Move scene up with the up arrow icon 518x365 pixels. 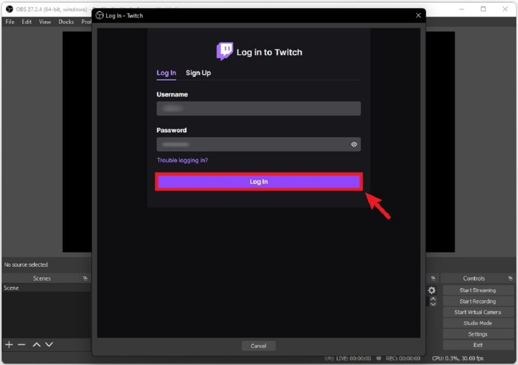tap(36, 344)
